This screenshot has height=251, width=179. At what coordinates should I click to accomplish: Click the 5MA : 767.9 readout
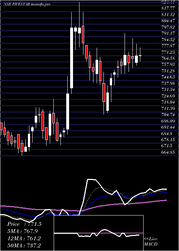point(23,231)
